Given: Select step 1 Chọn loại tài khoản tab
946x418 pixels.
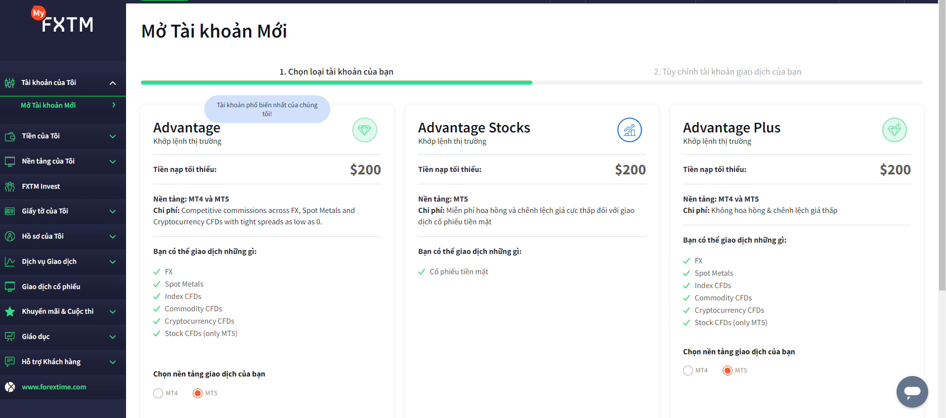Looking at the screenshot, I should tap(337, 72).
